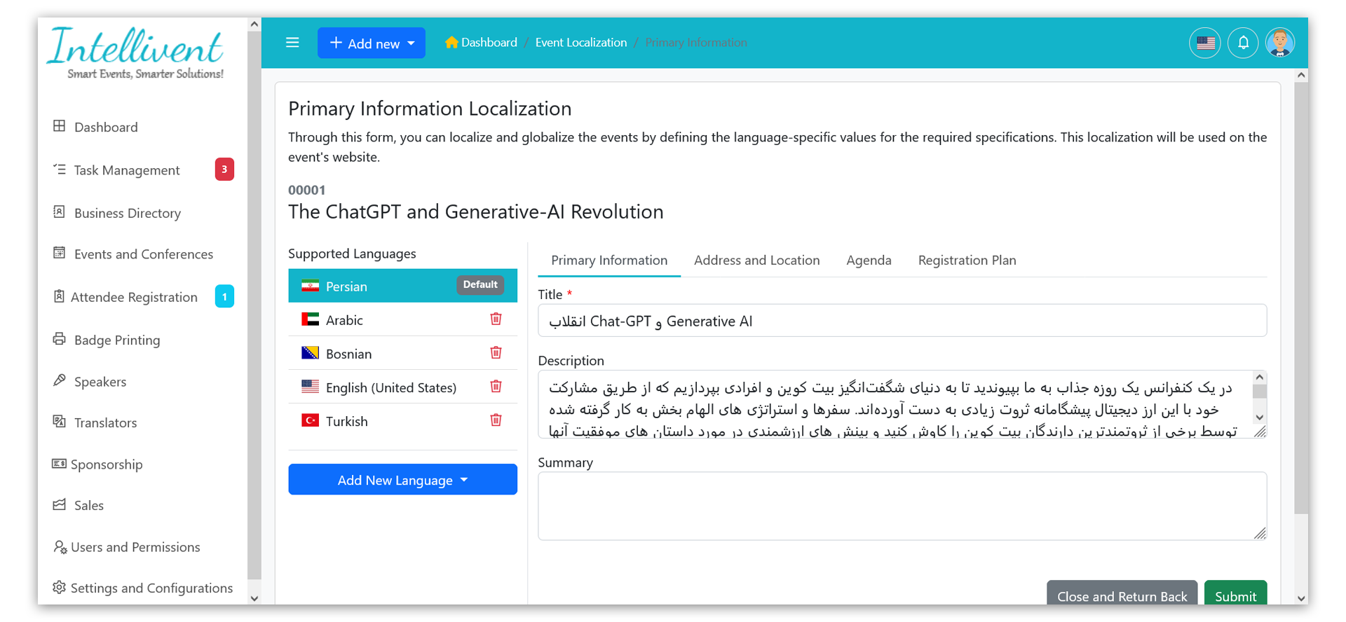Click the Persian Default badge
This screenshot has width=1346, height=622.
point(480,284)
